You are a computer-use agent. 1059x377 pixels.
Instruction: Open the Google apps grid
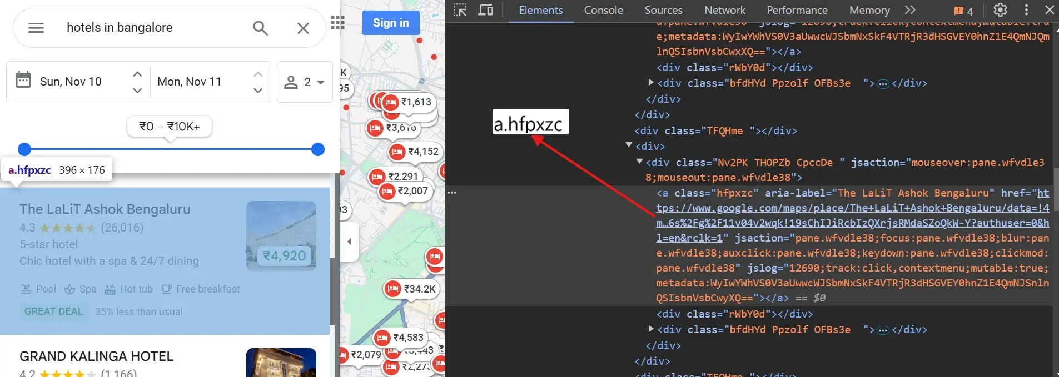click(337, 23)
